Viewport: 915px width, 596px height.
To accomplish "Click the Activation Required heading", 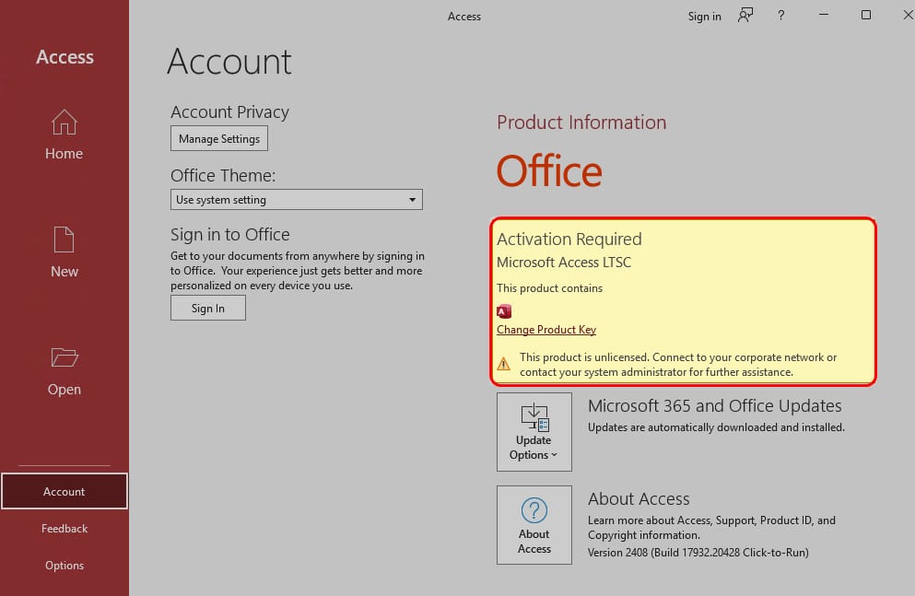I will [x=569, y=240].
